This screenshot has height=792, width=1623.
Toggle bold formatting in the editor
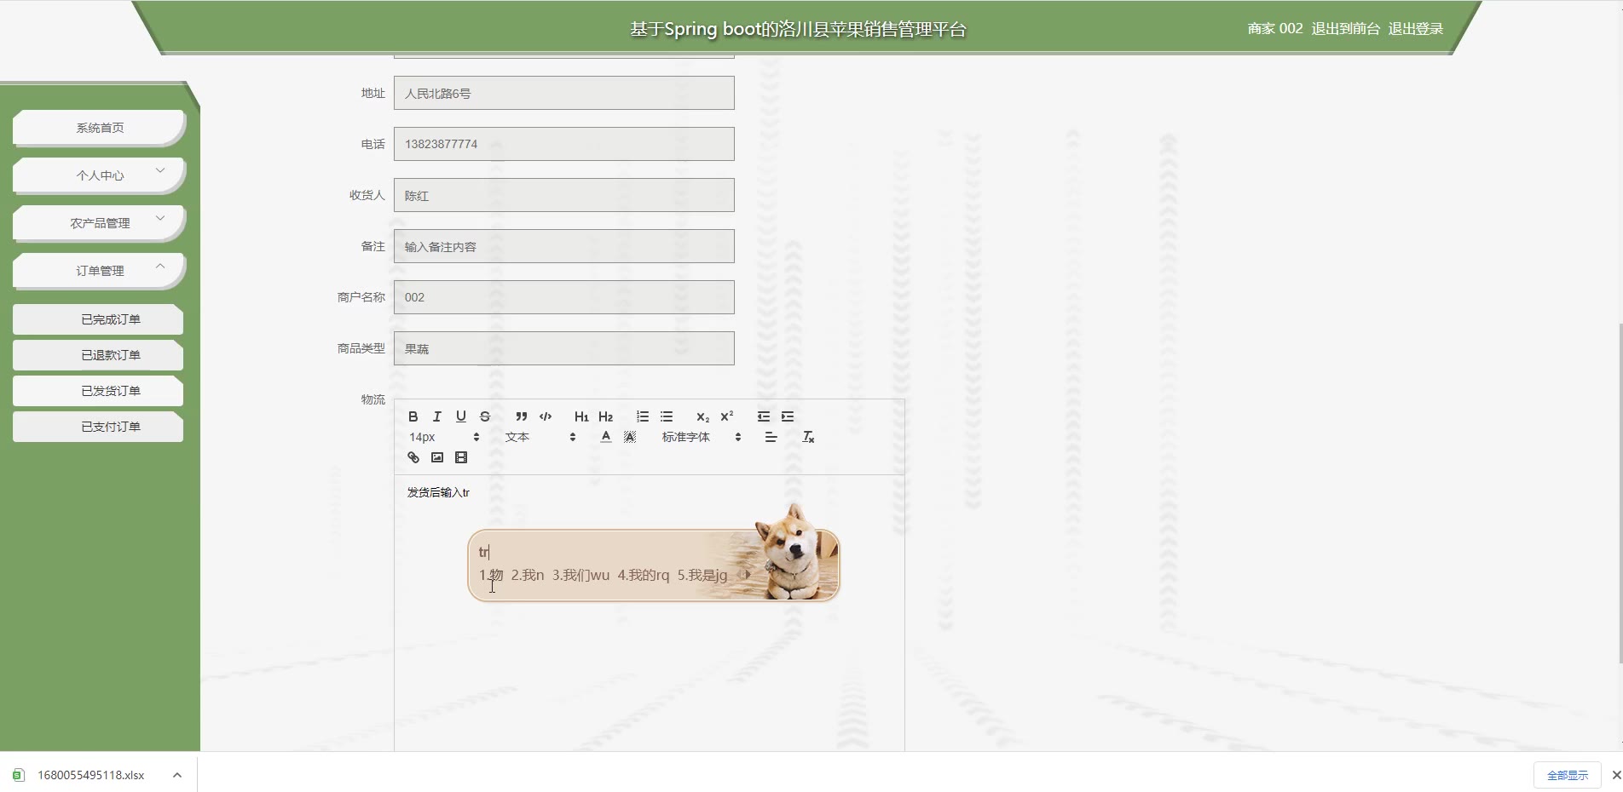pyautogui.click(x=413, y=416)
